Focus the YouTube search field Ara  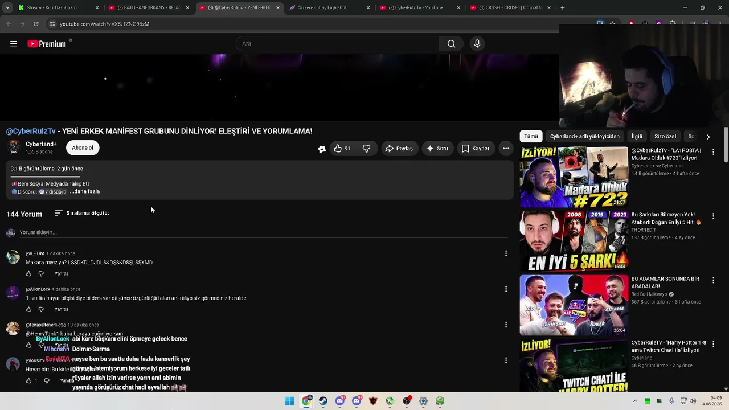point(337,44)
